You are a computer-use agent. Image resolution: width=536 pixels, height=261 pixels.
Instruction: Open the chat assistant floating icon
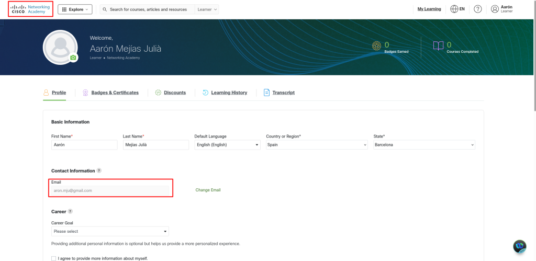coord(519,246)
